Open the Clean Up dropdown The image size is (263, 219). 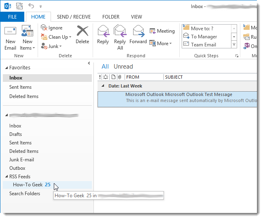[56, 37]
